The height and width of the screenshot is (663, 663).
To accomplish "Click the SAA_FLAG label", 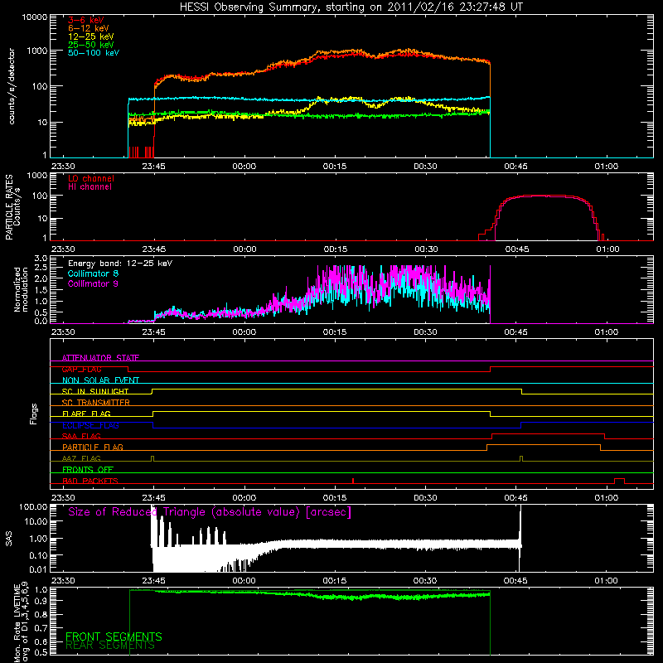I will click(x=81, y=436).
